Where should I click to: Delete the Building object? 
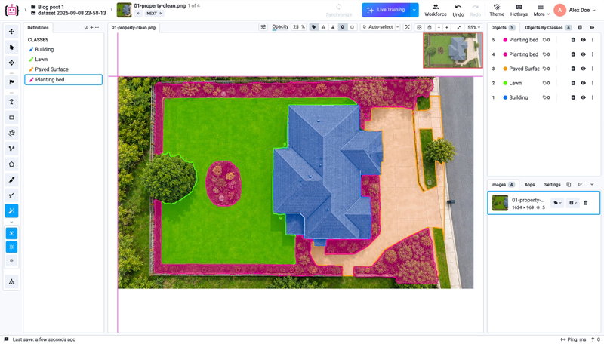click(x=573, y=97)
